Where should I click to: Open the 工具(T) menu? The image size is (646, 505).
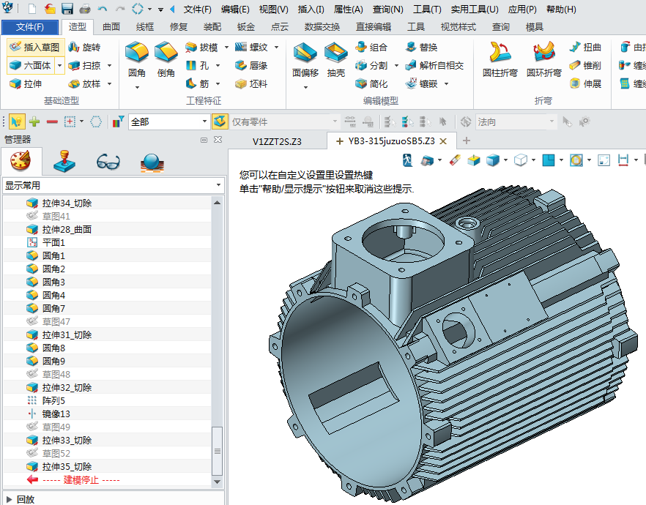click(427, 10)
